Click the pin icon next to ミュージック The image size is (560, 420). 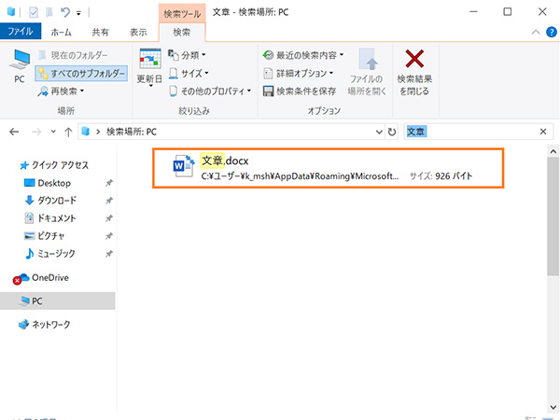(109, 254)
